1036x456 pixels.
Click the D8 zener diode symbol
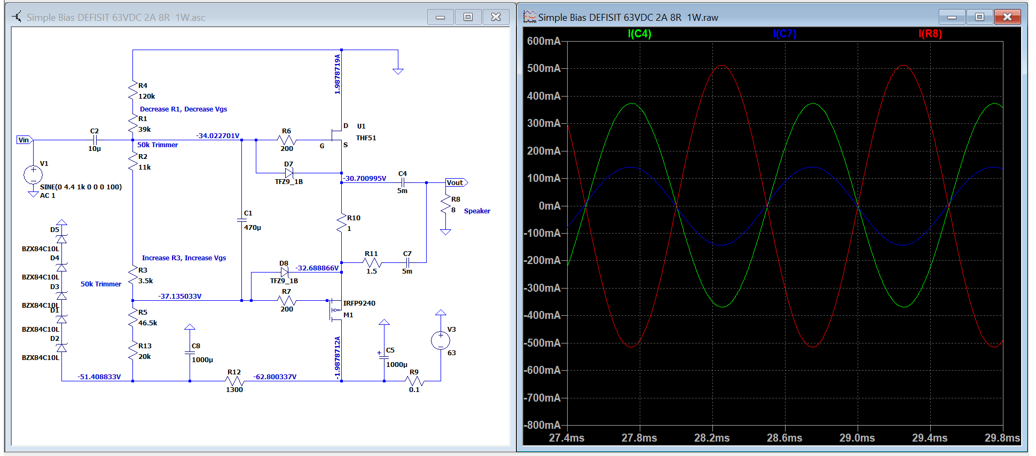284,272
